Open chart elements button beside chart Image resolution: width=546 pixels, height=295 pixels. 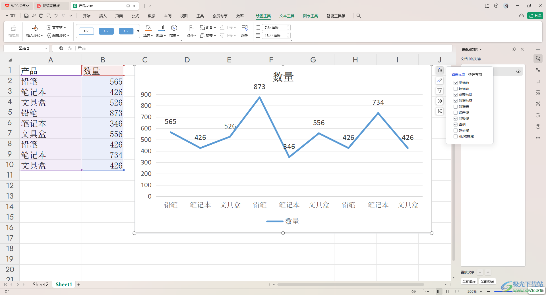[440, 70]
